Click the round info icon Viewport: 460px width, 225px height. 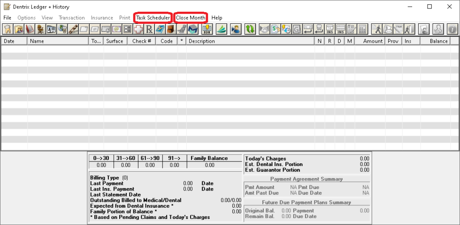[x=452, y=29]
